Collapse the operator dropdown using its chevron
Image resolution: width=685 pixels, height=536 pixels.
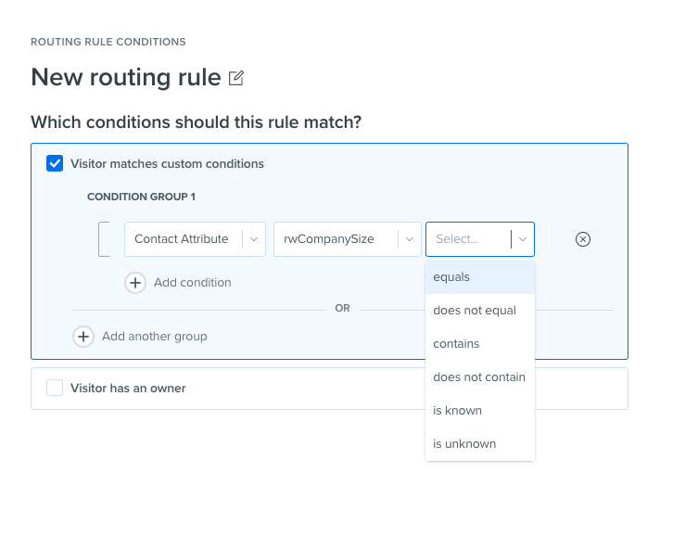click(x=523, y=239)
